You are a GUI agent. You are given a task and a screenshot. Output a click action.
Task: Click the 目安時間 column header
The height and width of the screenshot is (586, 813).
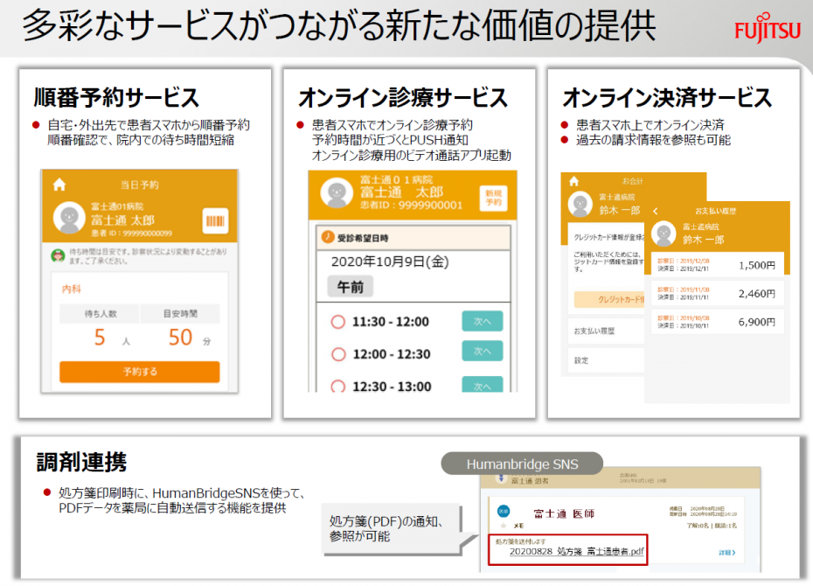click(180, 314)
